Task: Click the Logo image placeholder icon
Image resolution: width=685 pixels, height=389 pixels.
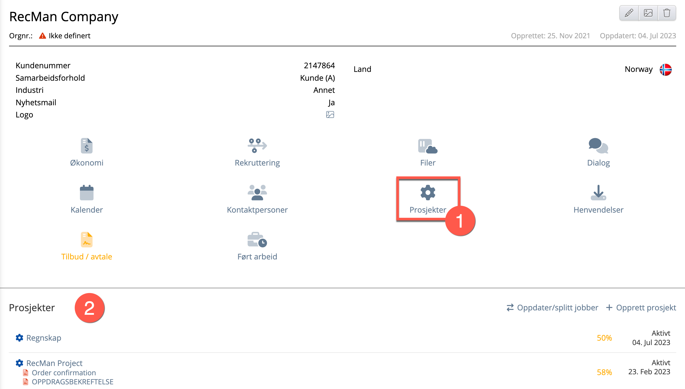Action: pos(330,115)
